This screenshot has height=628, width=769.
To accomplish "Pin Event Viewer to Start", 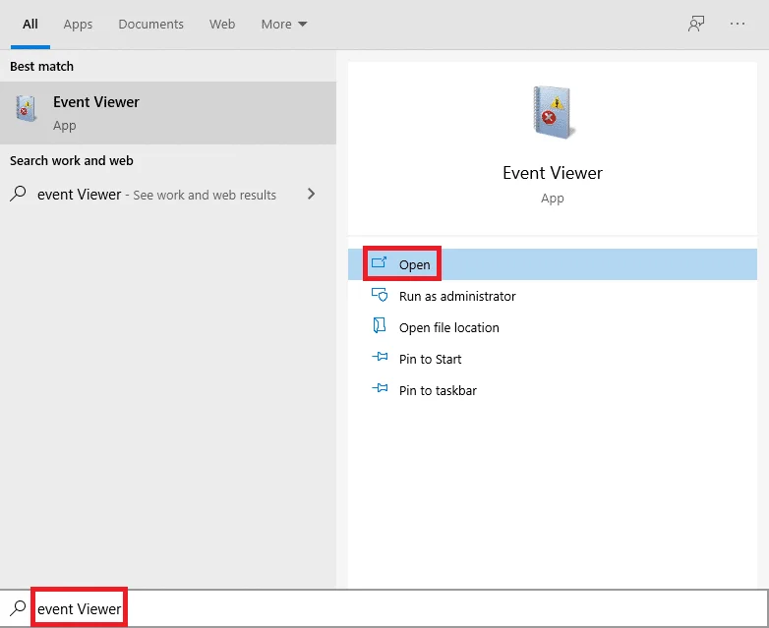I will tap(553, 359).
